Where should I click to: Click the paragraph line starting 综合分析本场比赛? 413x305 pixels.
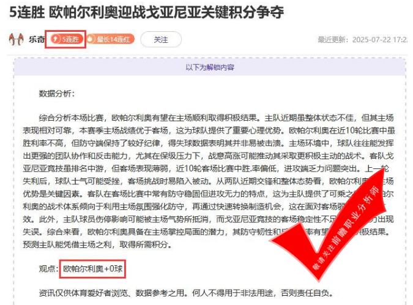(x=216, y=118)
